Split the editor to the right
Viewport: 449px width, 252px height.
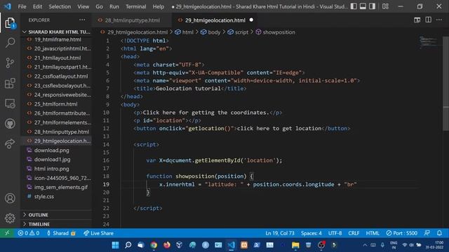[429, 20]
